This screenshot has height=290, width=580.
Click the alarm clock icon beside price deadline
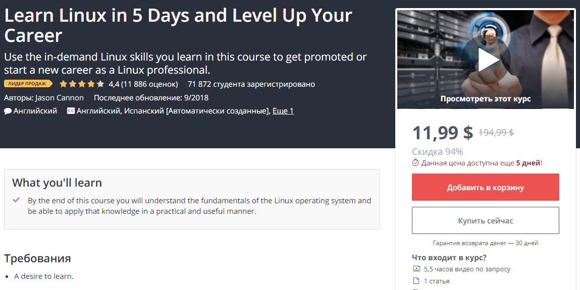415,162
